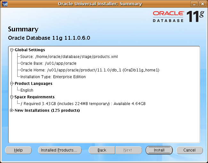This screenshot has width=208, height=163.
Task: Collapse the Global Settings tree node
Action: coord(12,50)
